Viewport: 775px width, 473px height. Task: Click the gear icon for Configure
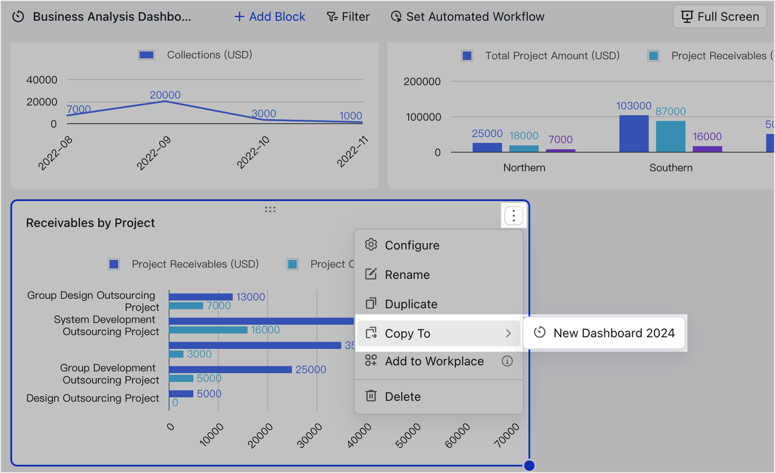point(371,245)
